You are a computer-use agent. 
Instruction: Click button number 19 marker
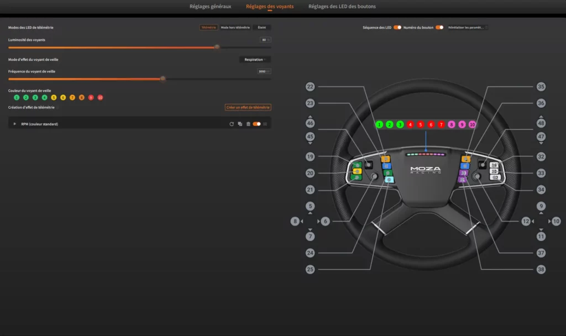point(310,156)
